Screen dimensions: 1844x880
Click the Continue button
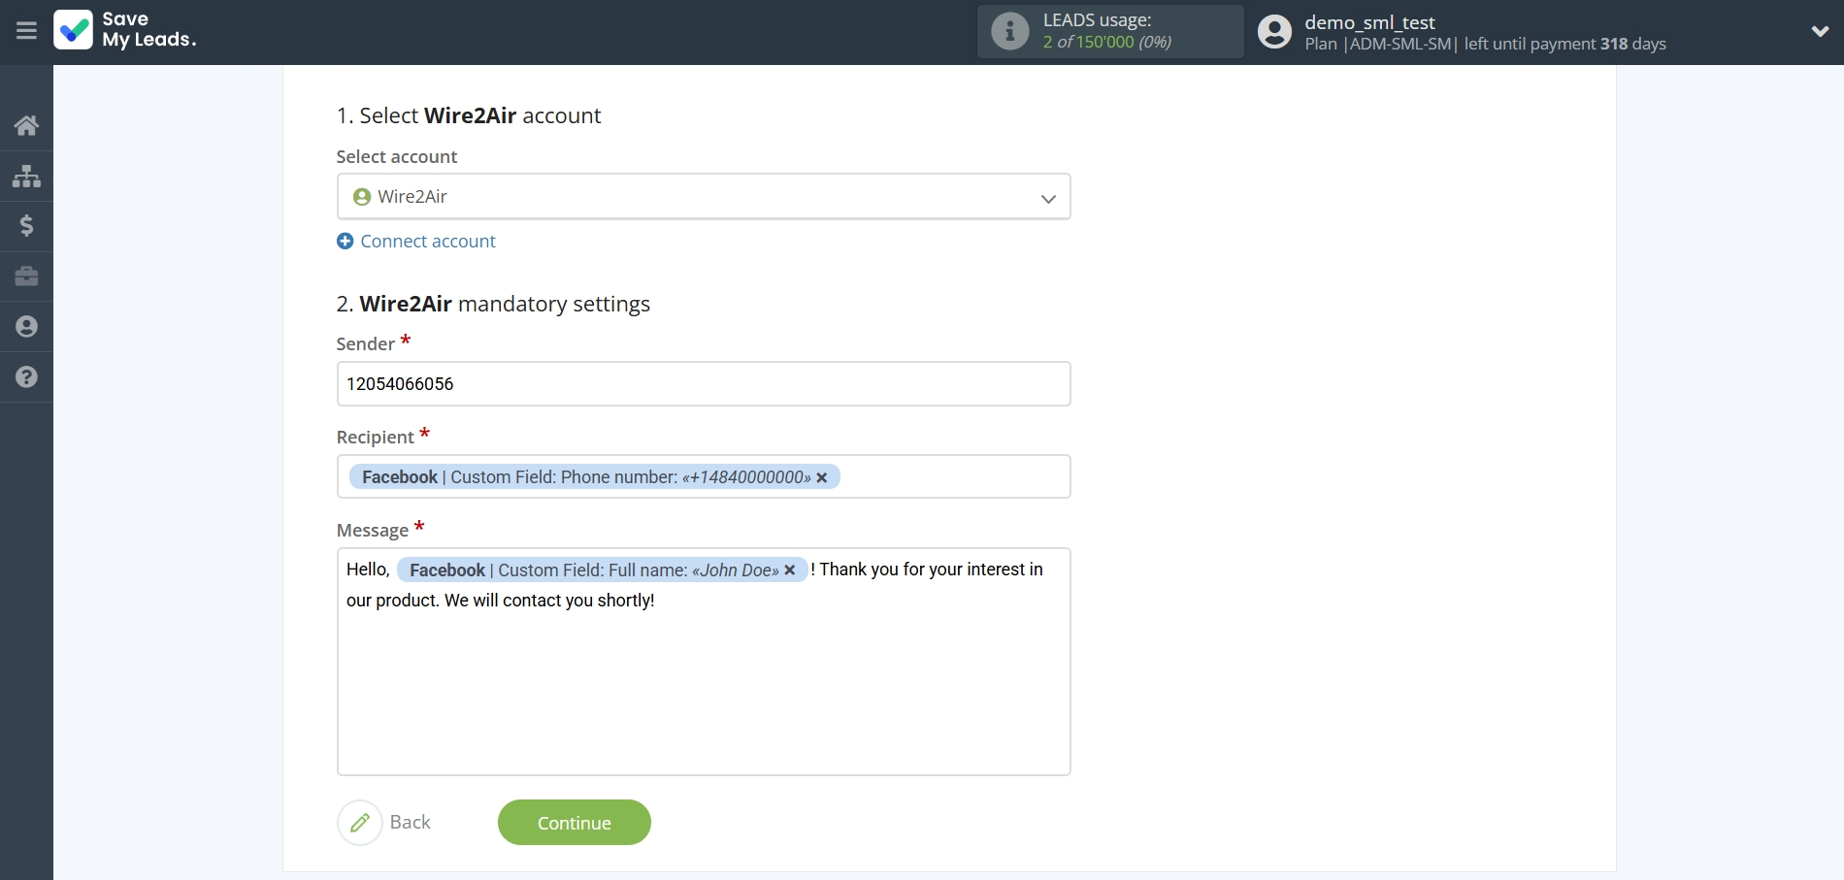coord(574,822)
